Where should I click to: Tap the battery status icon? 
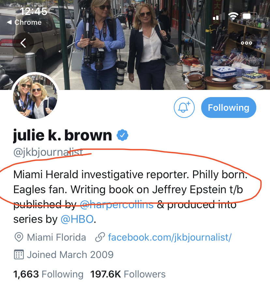pyautogui.click(x=250, y=16)
